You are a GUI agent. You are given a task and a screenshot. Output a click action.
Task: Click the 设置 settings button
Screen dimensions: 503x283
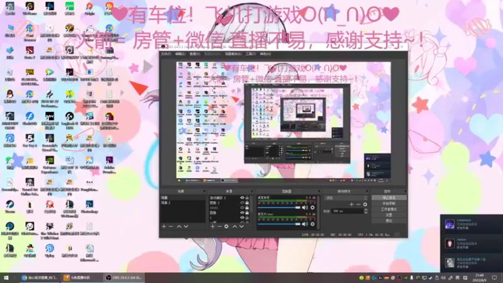click(389, 215)
